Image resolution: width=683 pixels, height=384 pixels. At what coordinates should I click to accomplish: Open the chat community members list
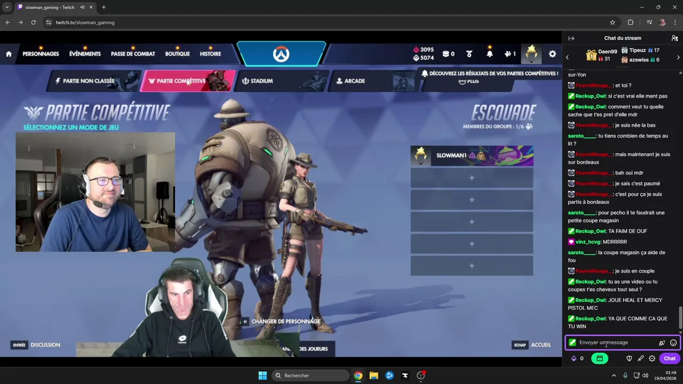[x=674, y=38]
